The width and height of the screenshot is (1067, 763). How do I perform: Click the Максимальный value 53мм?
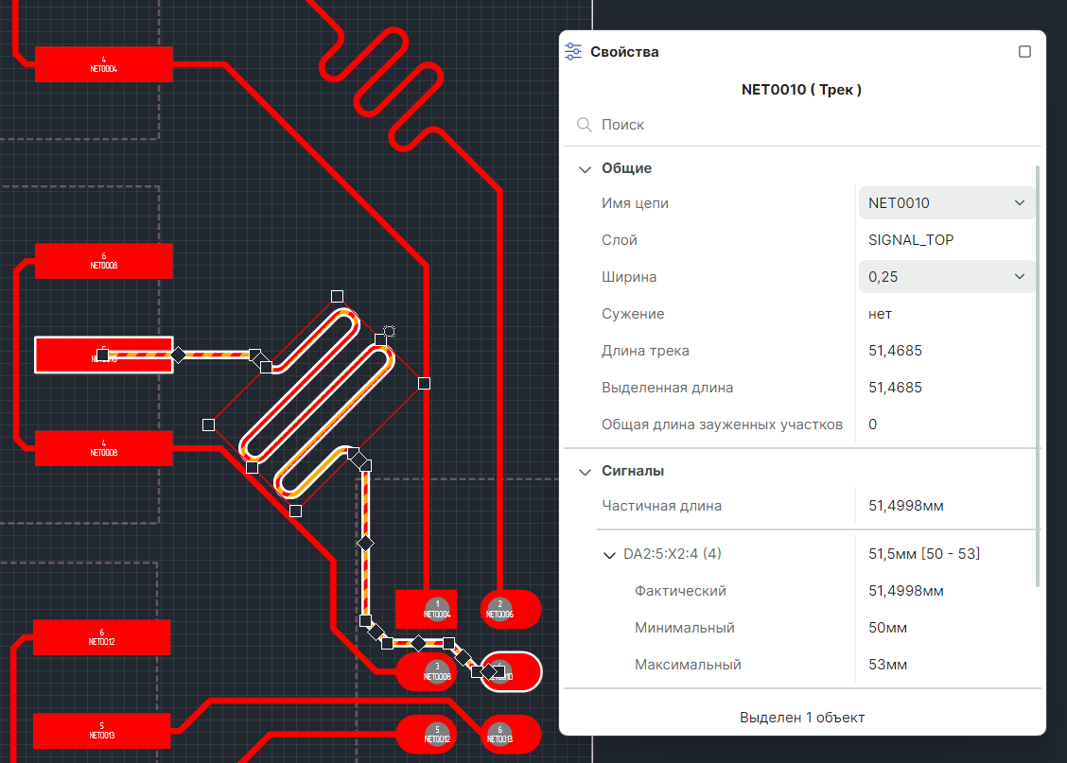click(887, 665)
